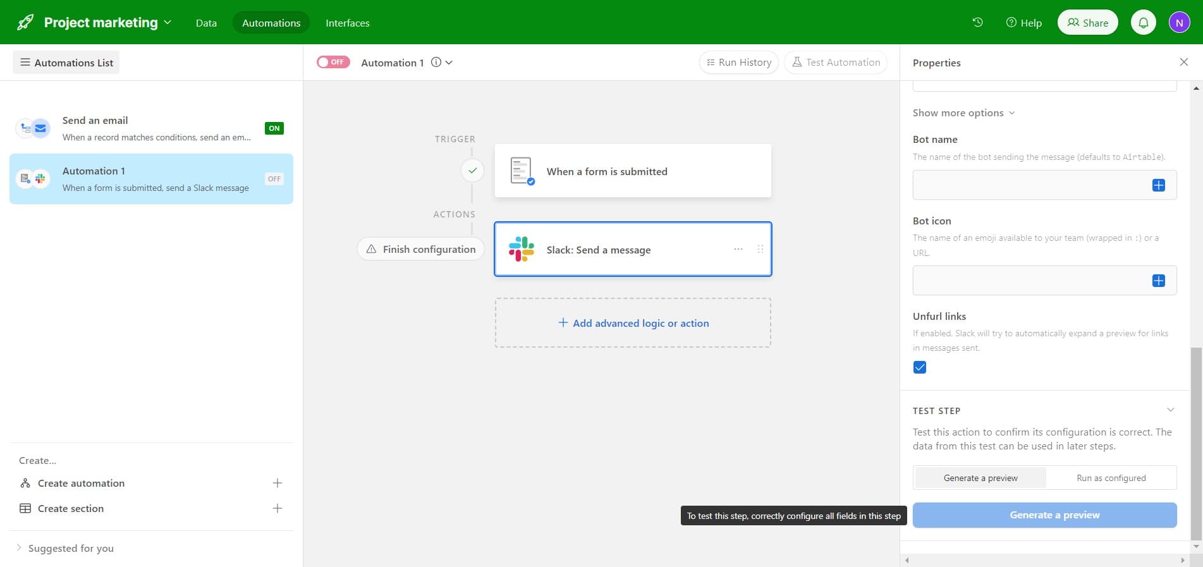Click the Automation 1 info icon
Screen dimensions: 1203x567
[436, 62]
